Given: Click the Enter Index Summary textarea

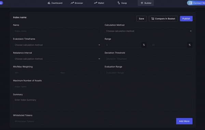Looking at the screenshot, I should point(103,103).
